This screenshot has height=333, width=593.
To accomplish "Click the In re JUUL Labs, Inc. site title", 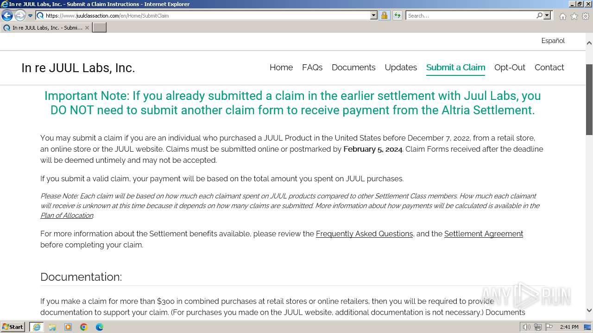I will pos(78,68).
